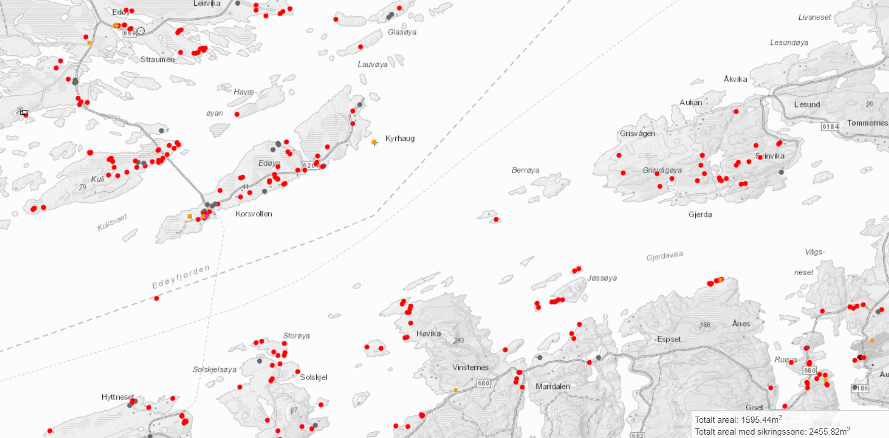Click the Edøyfjorden fjord label

pos(181,277)
